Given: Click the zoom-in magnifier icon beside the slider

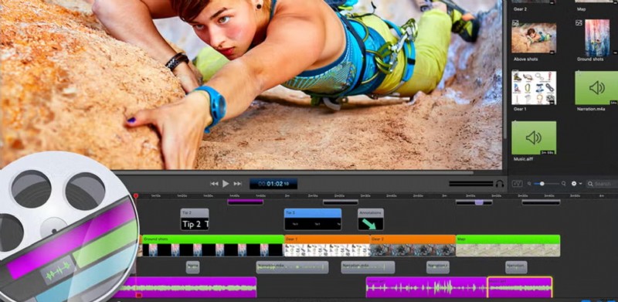Looking at the screenshot, I should pyautogui.click(x=564, y=183).
